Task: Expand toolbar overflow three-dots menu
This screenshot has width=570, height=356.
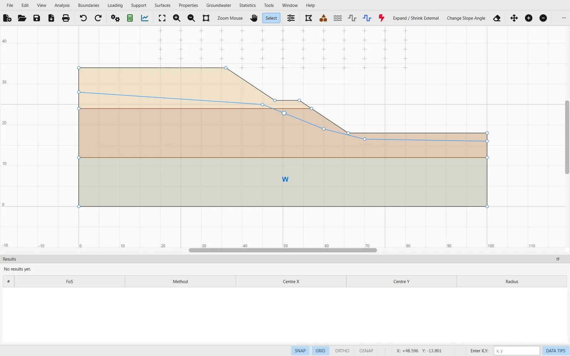Action: [x=564, y=18]
